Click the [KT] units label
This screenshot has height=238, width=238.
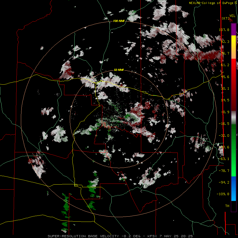226,18
